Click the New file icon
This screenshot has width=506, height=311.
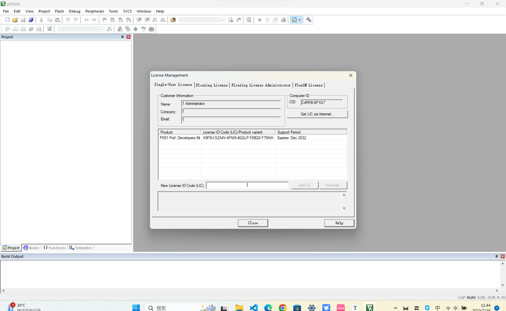coord(7,20)
